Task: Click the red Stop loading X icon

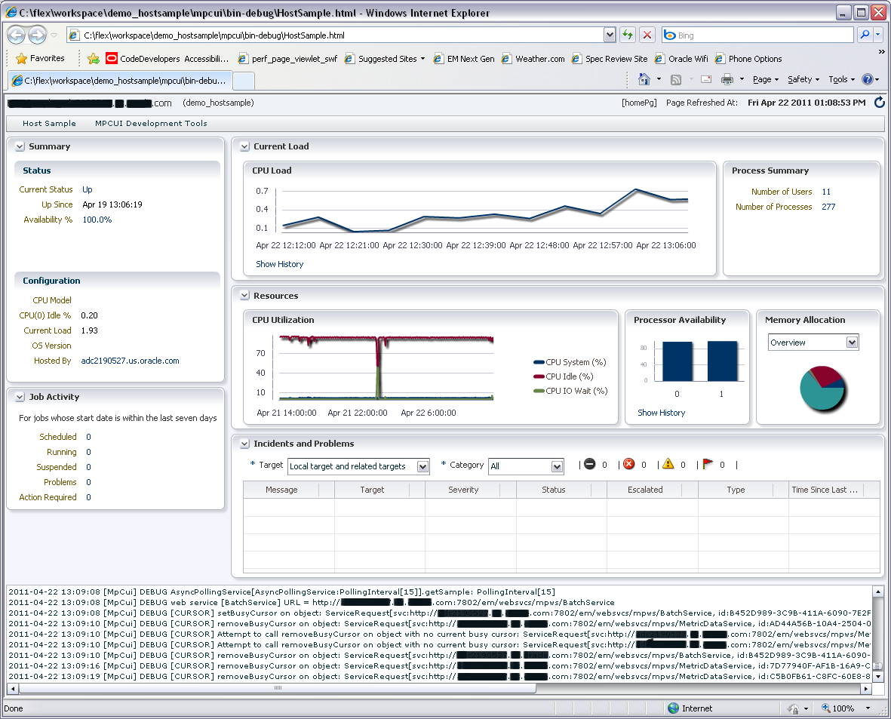Action: point(647,35)
